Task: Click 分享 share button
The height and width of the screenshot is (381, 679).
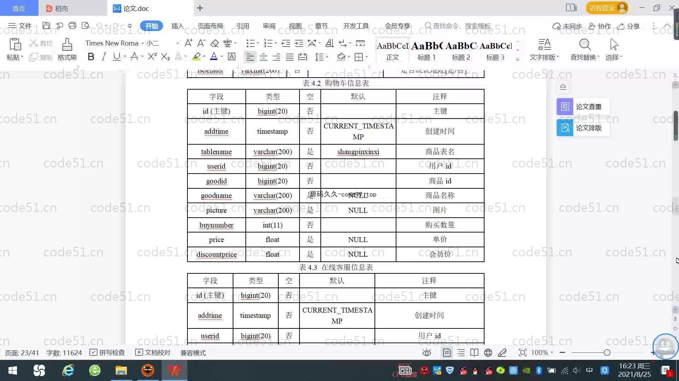Action: (x=628, y=26)
